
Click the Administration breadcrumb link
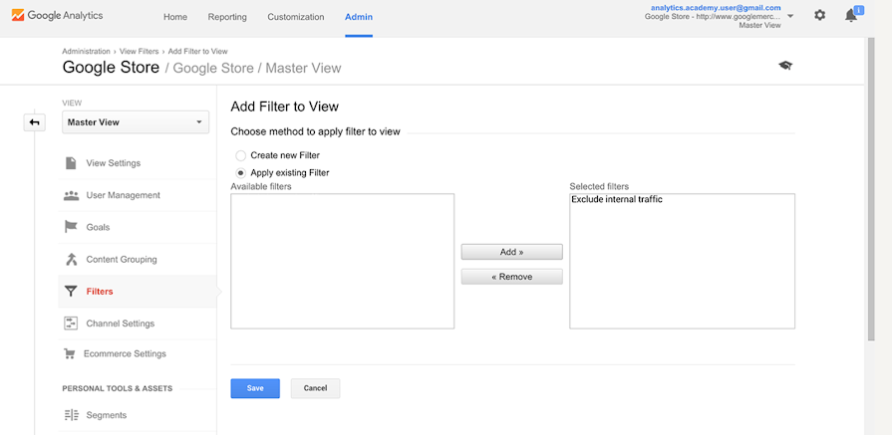[x=86, y=51]
